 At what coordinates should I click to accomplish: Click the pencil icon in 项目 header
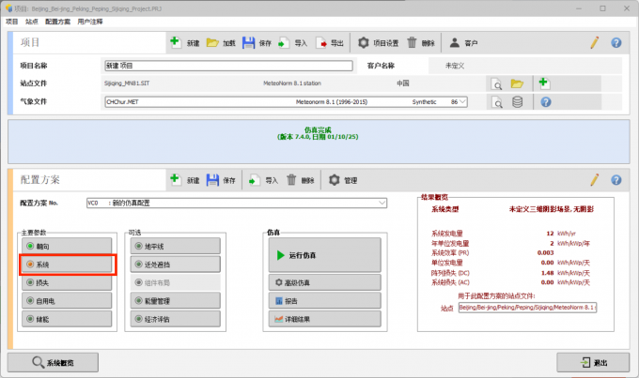tap(594, 43)
